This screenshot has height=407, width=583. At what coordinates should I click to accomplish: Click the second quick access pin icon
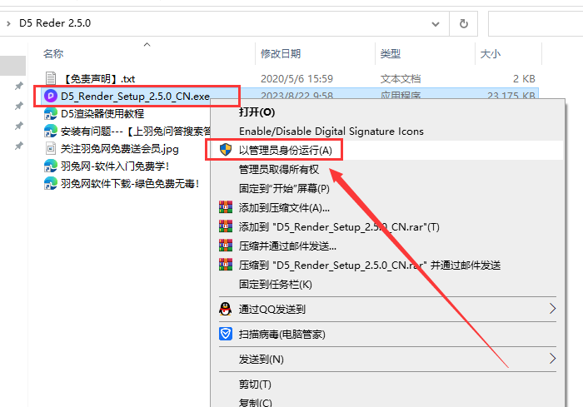click(19, 106)
